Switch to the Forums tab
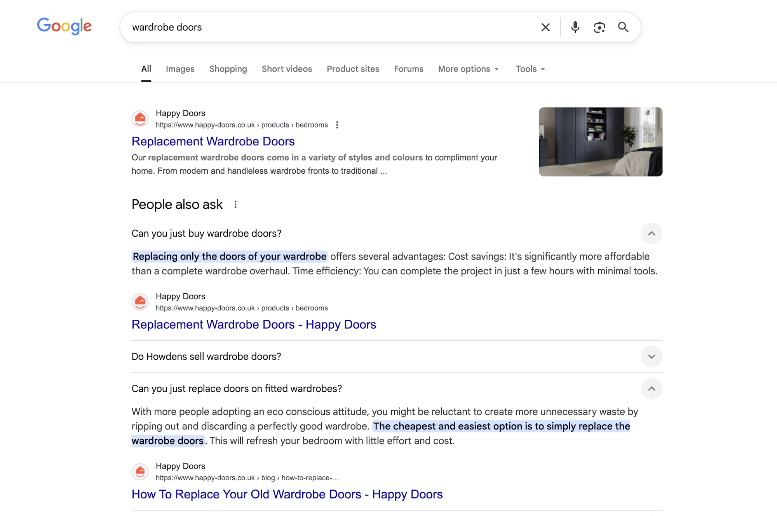Image resolution: width=777 pixels, height=516 pixels. pos(409,69)
